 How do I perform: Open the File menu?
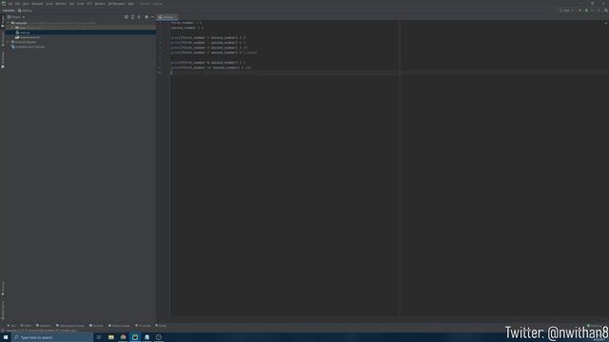pyautogui.click(x=10, y=4)
